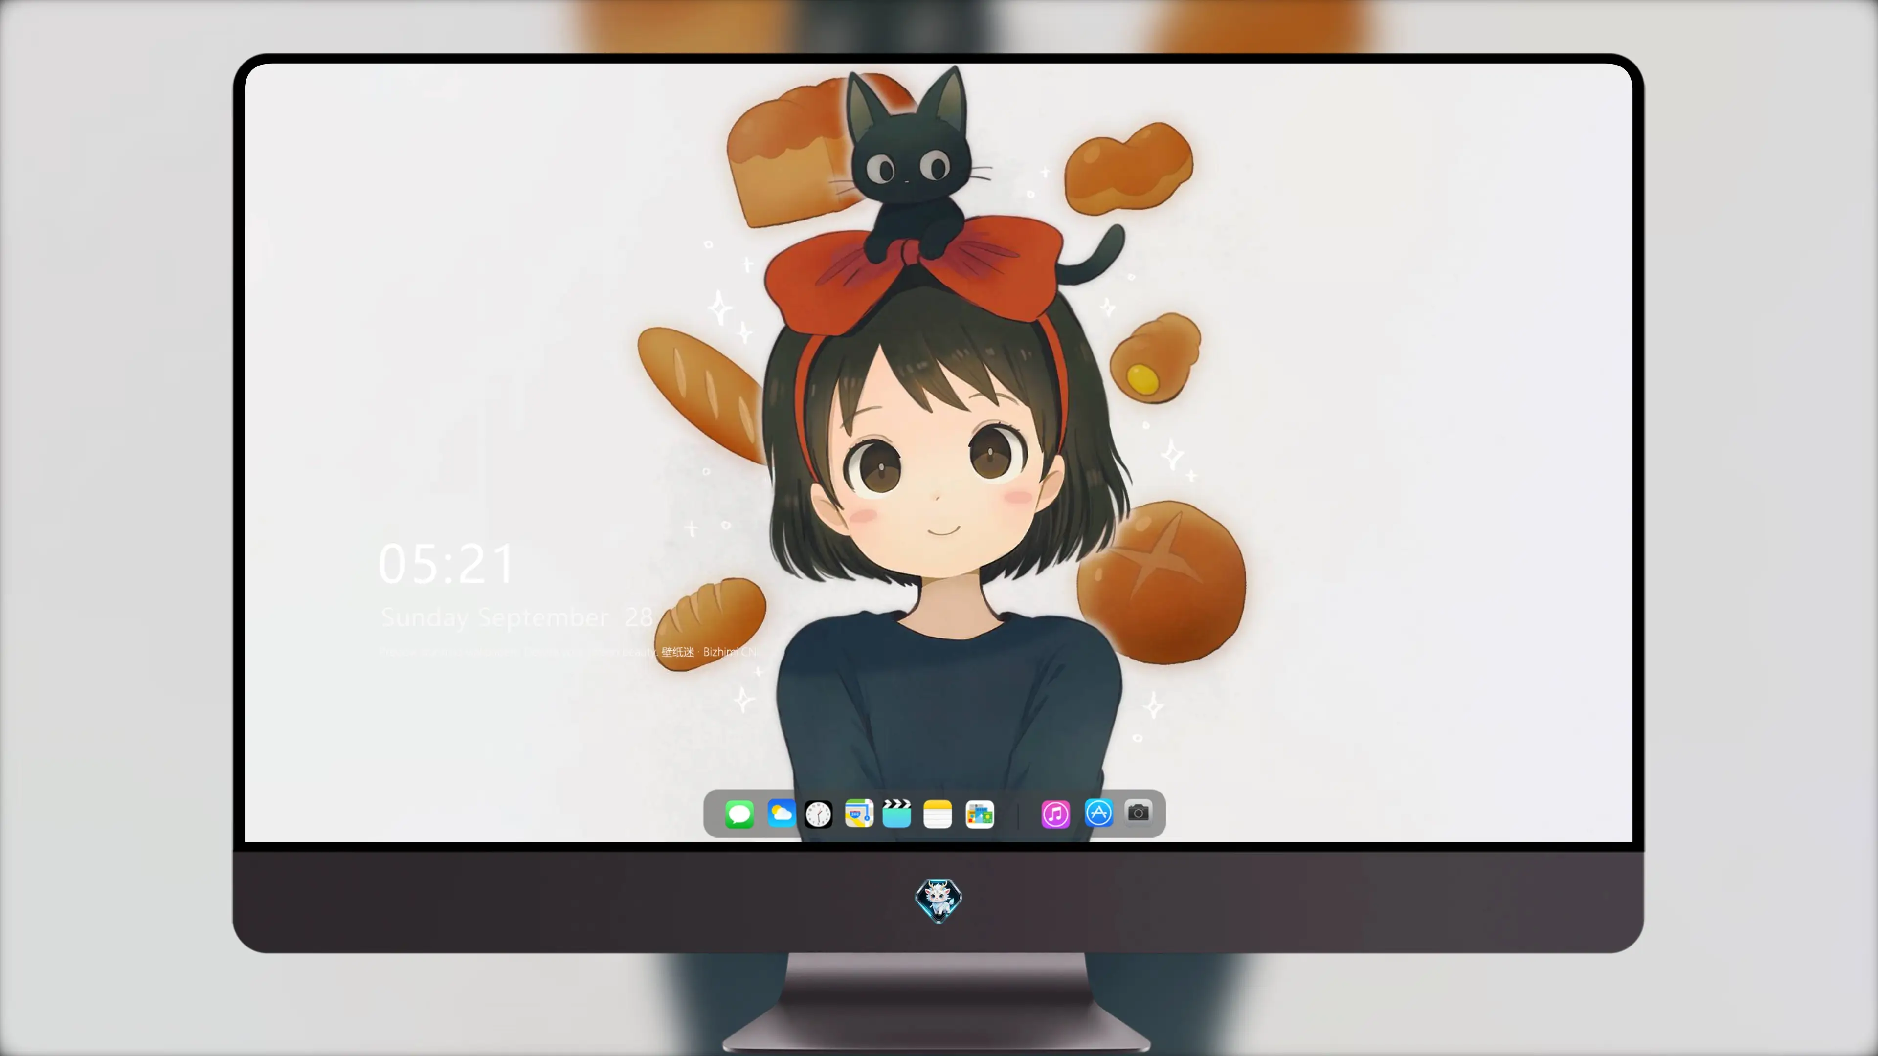Open the Messages app in the dock
Image resolution: width=1878 pixels, height=1056 pixels.
(739, 814)
